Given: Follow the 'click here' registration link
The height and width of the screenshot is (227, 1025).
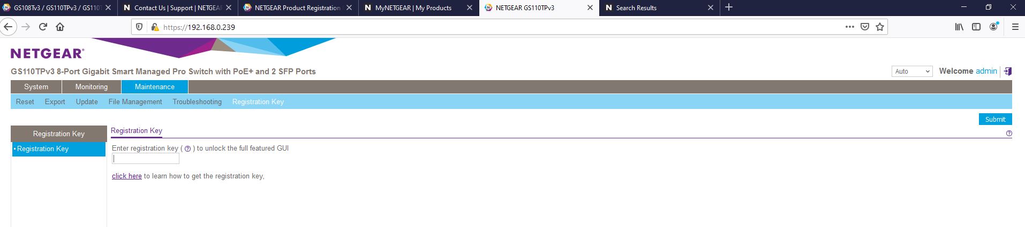Looking at the screenshot, I should (127, 176).
